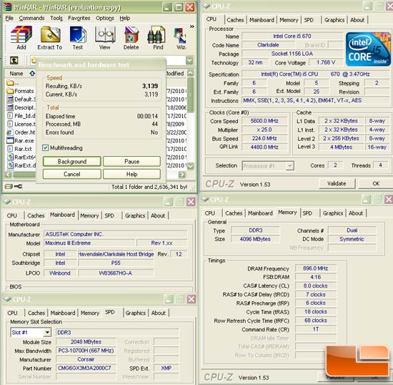The height and width of the screenshot is (385, 393).
Task: Click the WinRAR title bar book icon
Action: tap(8, 7)
